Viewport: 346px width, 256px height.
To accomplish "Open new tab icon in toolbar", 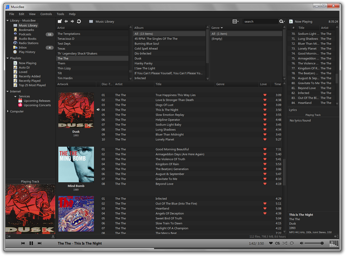I will click(60, 22).
